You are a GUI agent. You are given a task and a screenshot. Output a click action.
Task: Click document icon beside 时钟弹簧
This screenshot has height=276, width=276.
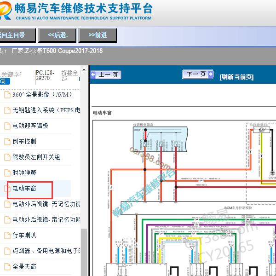7,172
